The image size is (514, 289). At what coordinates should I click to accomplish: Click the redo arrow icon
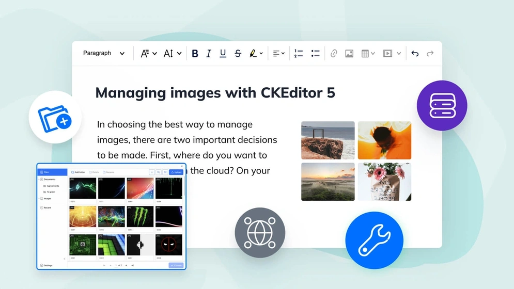click(430, 54)
